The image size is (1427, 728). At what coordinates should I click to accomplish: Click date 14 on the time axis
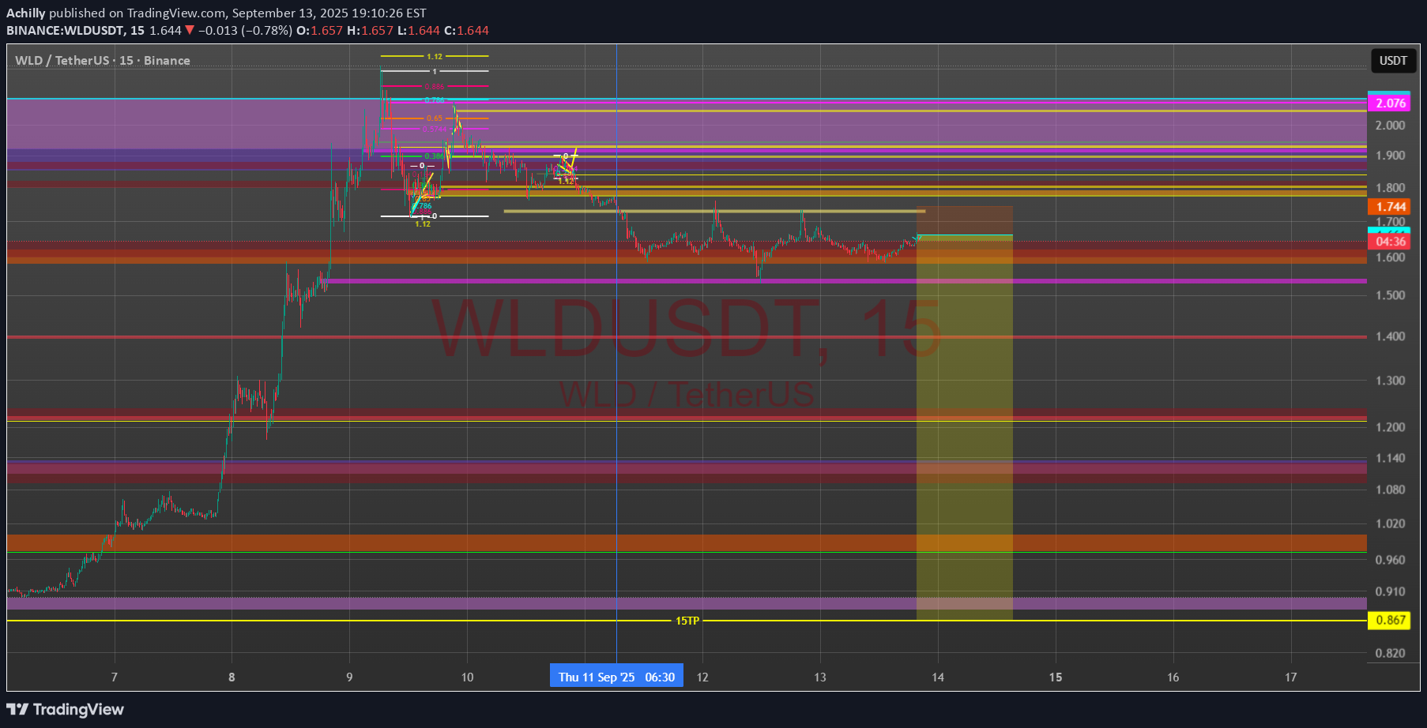(x=938, y=677)
